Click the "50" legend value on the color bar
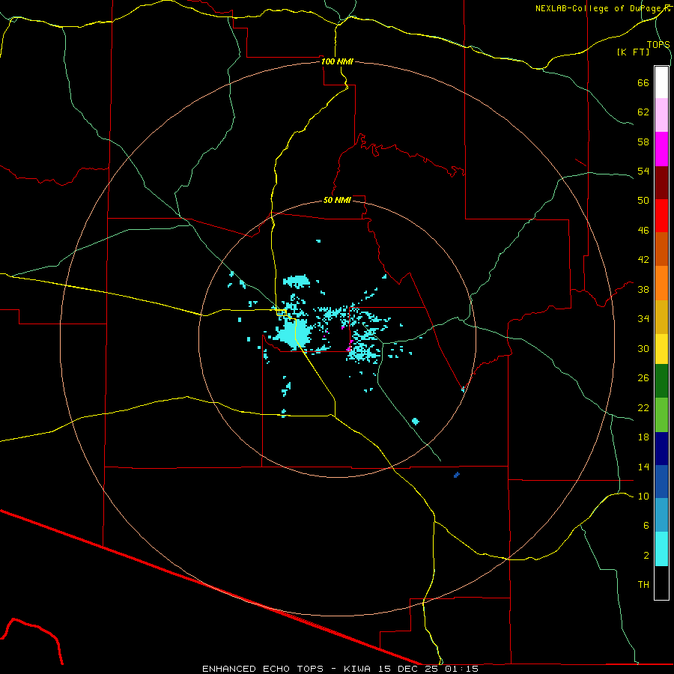 (x=643, y=200)
